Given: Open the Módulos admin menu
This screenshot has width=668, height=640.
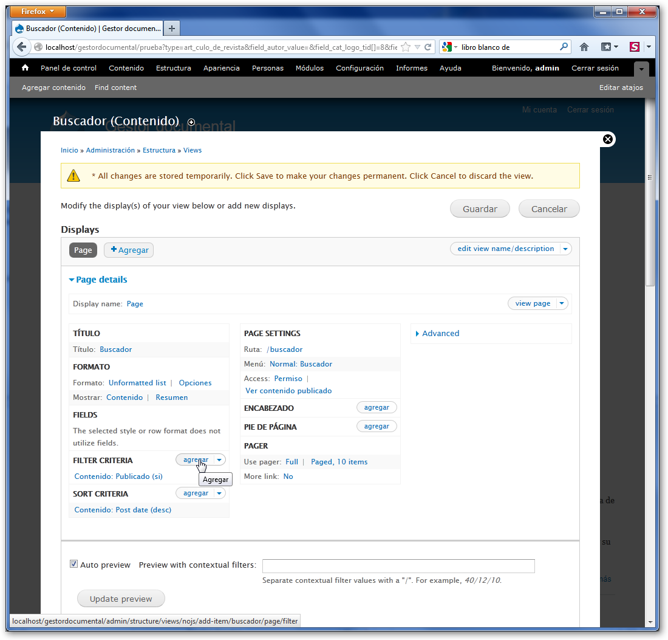Looking at the screenshot, I should (309, 68).
